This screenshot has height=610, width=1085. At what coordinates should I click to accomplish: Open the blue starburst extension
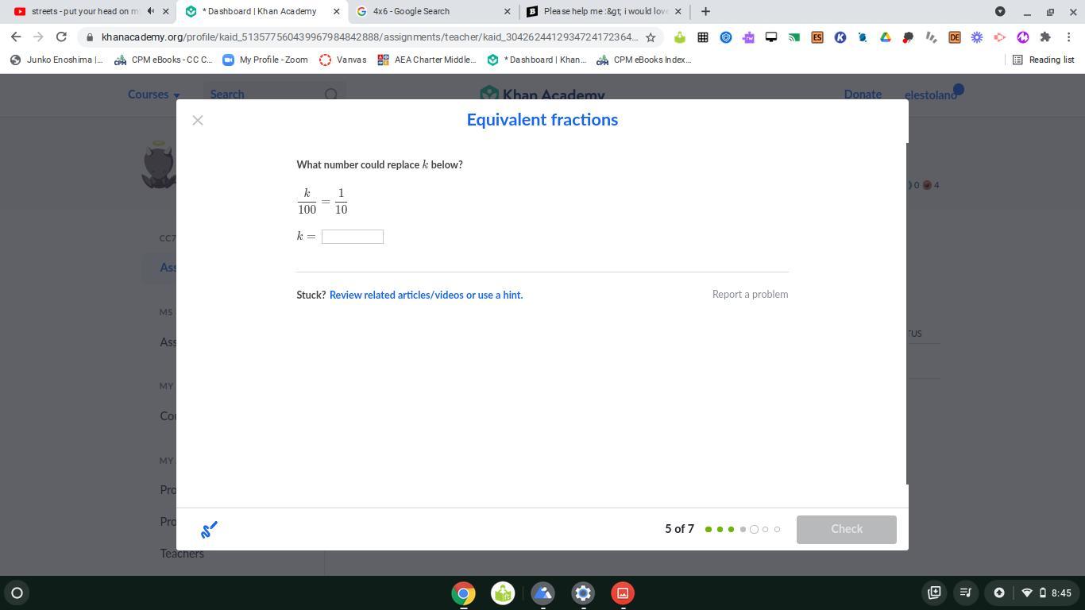tap(977, 37)
